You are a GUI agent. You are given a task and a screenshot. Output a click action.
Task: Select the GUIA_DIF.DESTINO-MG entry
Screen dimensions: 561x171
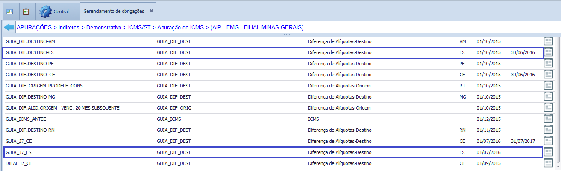coord(30,97)
